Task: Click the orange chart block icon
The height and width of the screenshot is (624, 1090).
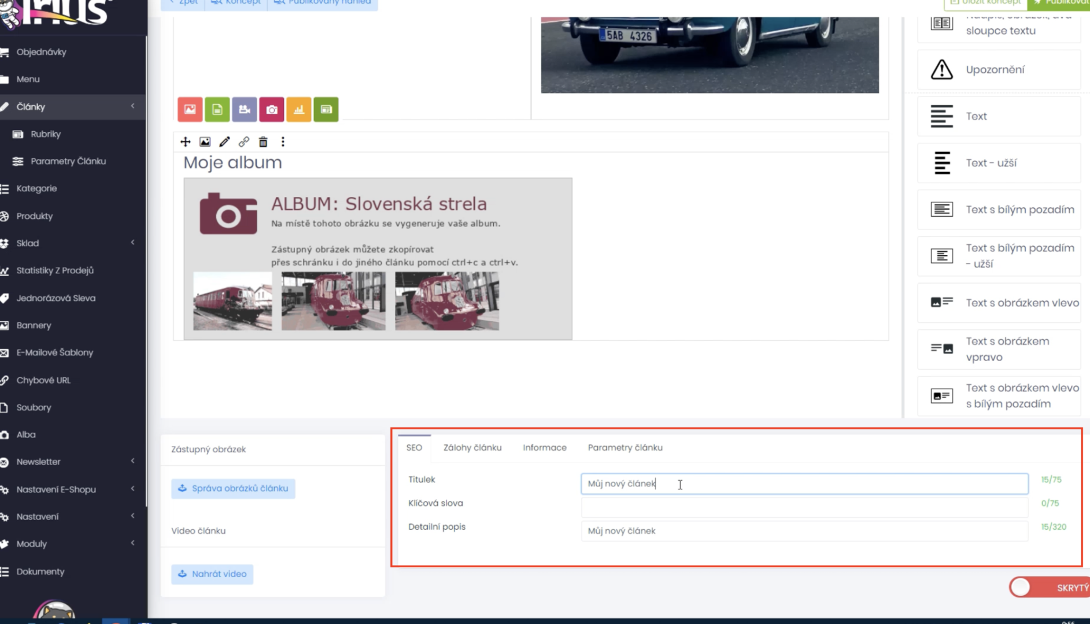Action: [x=298, y=109]
